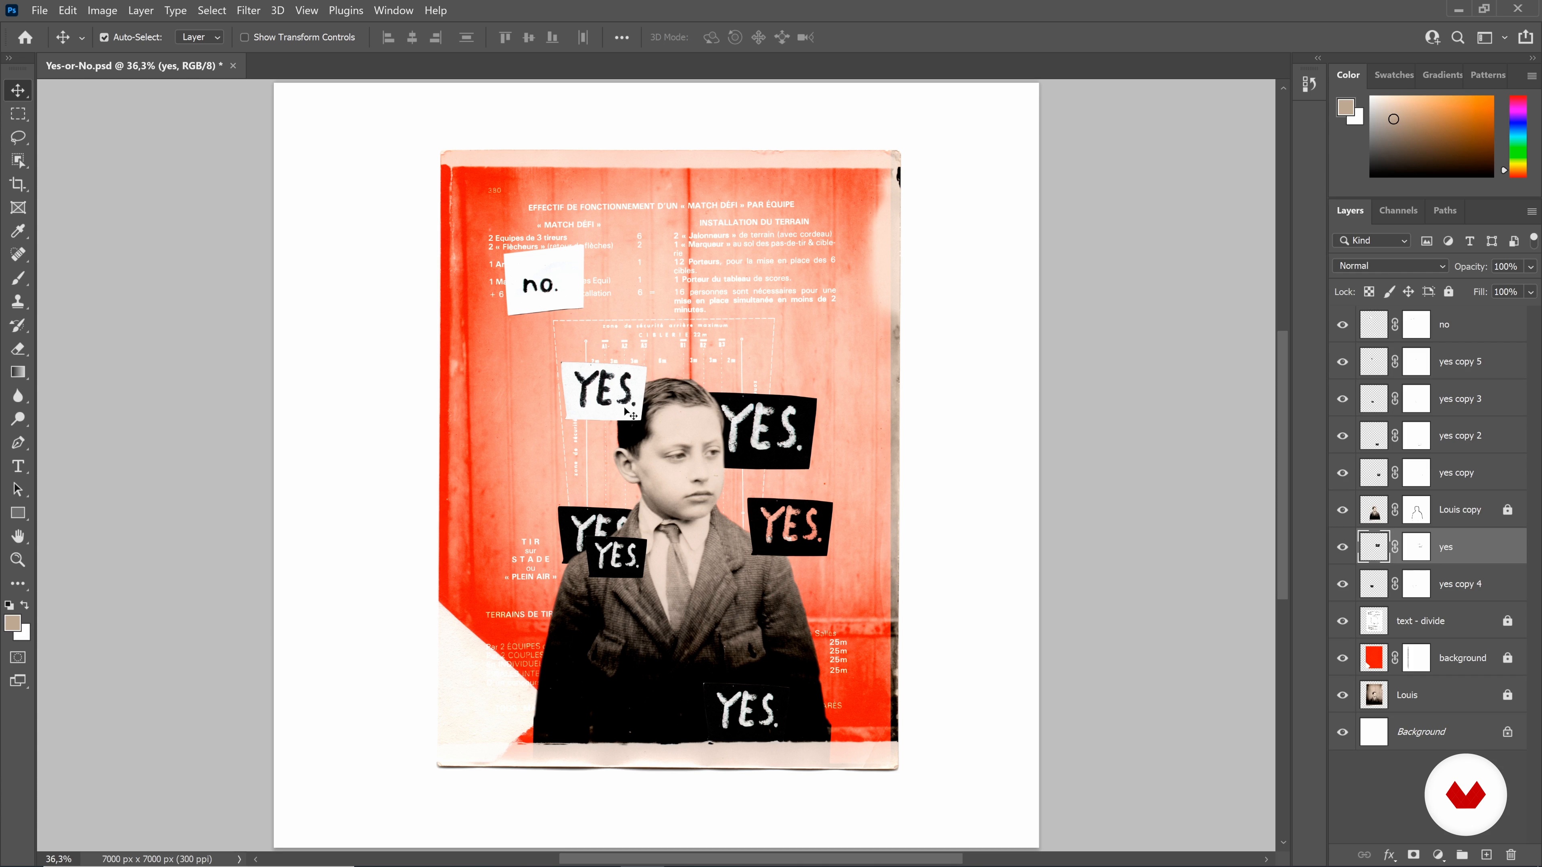Select the Rectangular Marquee tool
The image size is (1542, 867).
18,114
